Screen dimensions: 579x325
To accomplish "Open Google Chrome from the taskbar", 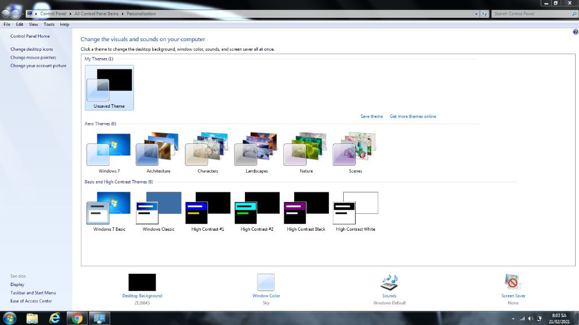I will [77, 318].
